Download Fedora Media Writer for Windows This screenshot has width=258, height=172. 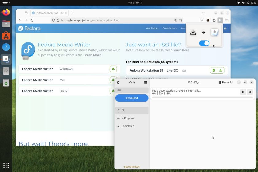pos(113,69)
